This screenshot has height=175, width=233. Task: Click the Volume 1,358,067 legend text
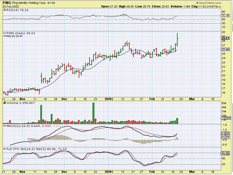[21, 103]
